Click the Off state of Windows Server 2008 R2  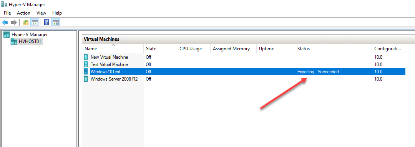148,79
